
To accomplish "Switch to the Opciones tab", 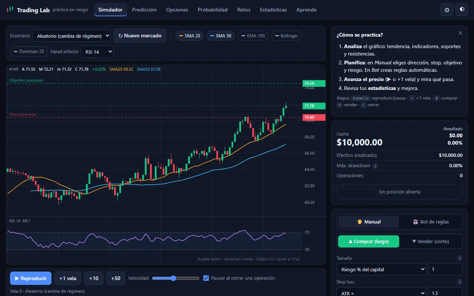I will 177,10.
